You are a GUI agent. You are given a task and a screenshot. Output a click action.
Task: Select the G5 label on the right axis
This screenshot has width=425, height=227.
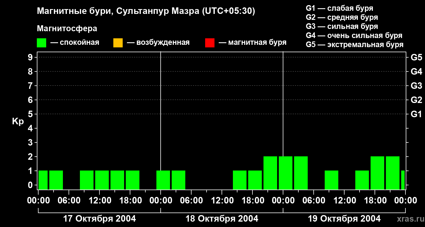[x=416, y=58]
